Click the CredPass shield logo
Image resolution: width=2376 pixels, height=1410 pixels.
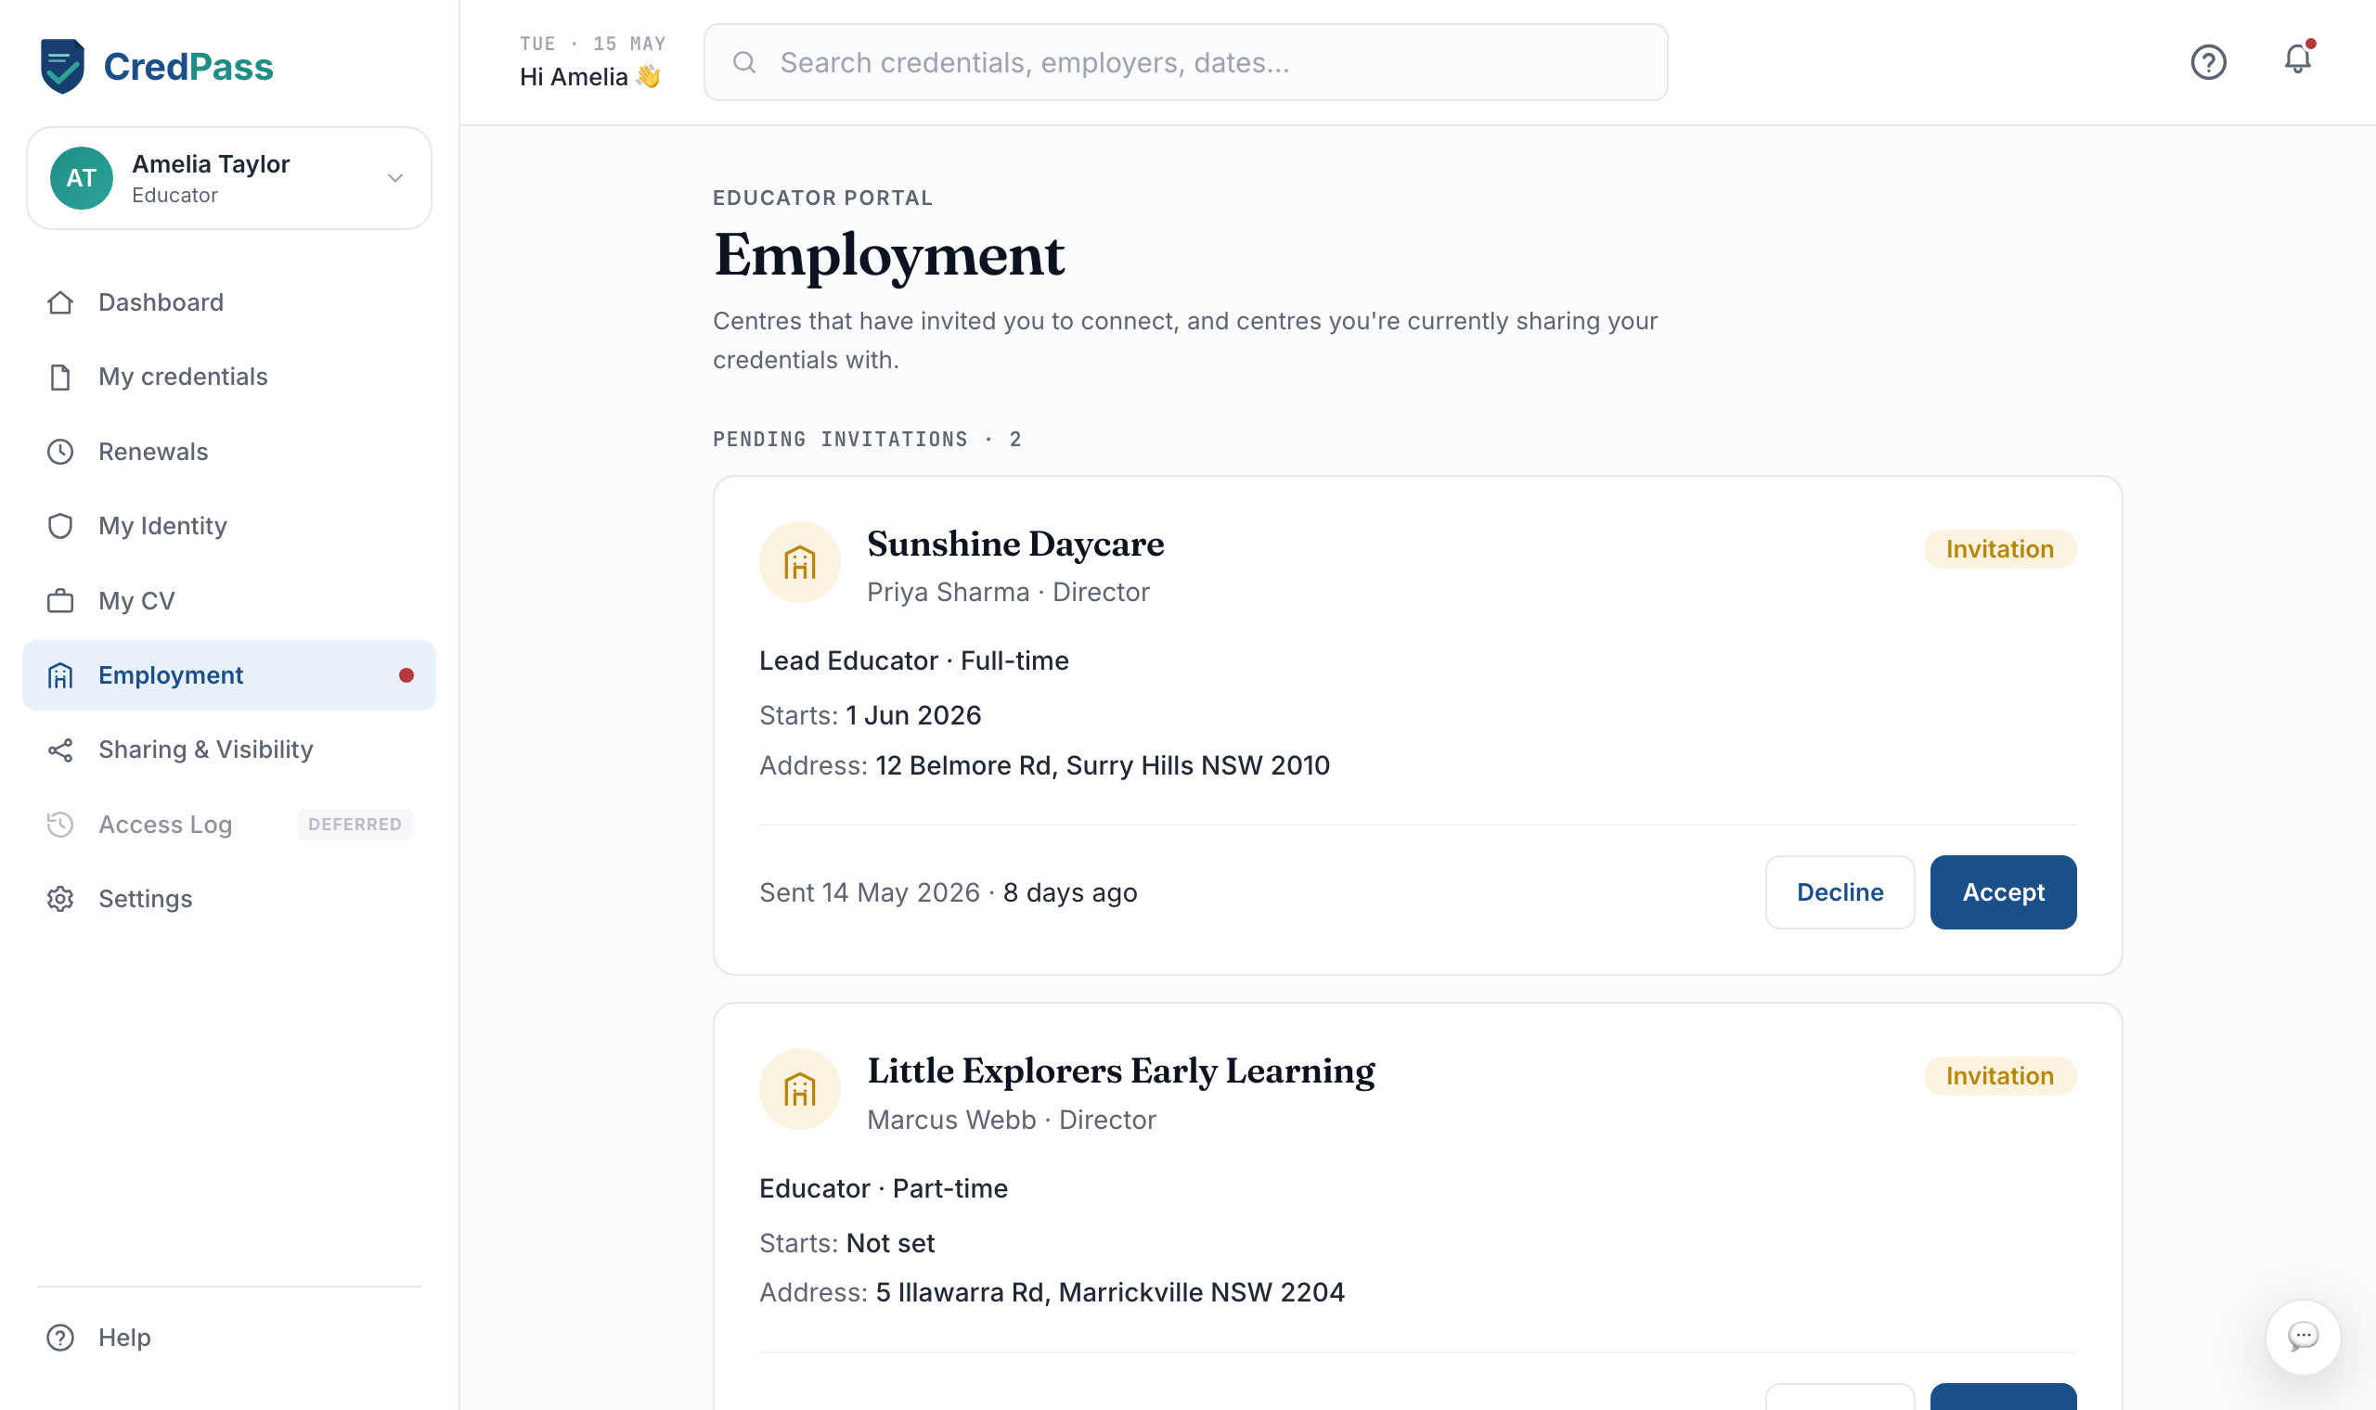point(63,67)
